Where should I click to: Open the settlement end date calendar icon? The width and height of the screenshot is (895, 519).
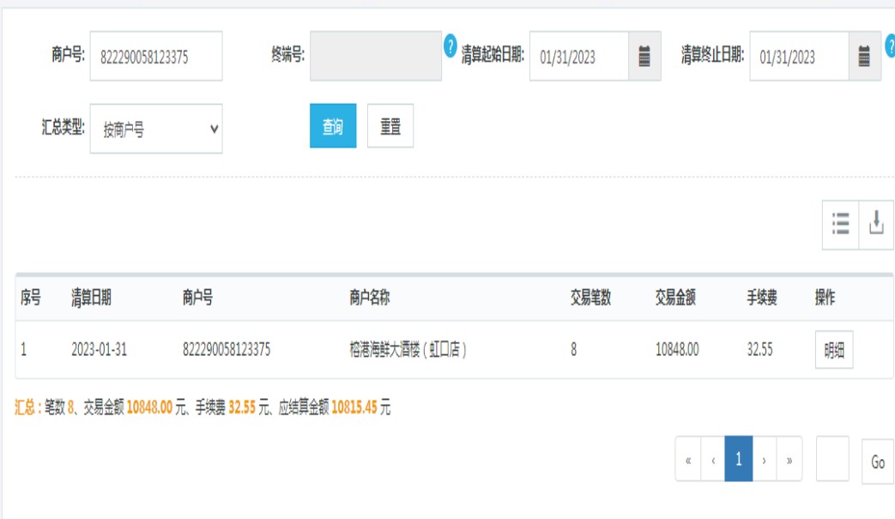pos(864,57)
